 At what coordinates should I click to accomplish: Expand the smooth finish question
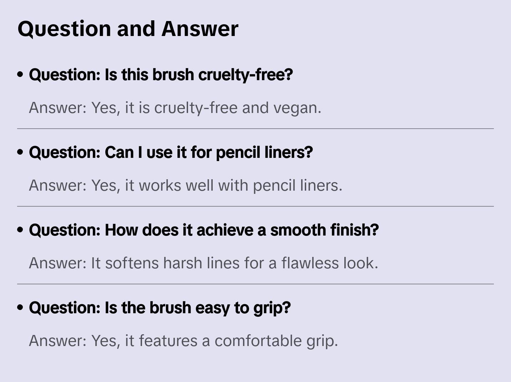coord(203,230)
